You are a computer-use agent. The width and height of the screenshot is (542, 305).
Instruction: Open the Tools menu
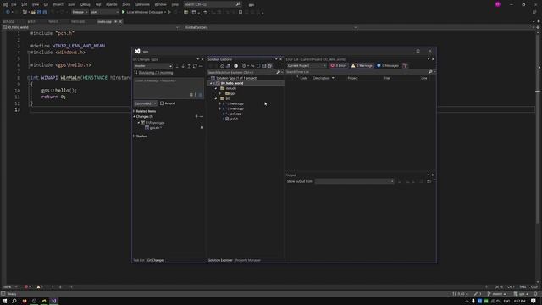coord(126,4)
